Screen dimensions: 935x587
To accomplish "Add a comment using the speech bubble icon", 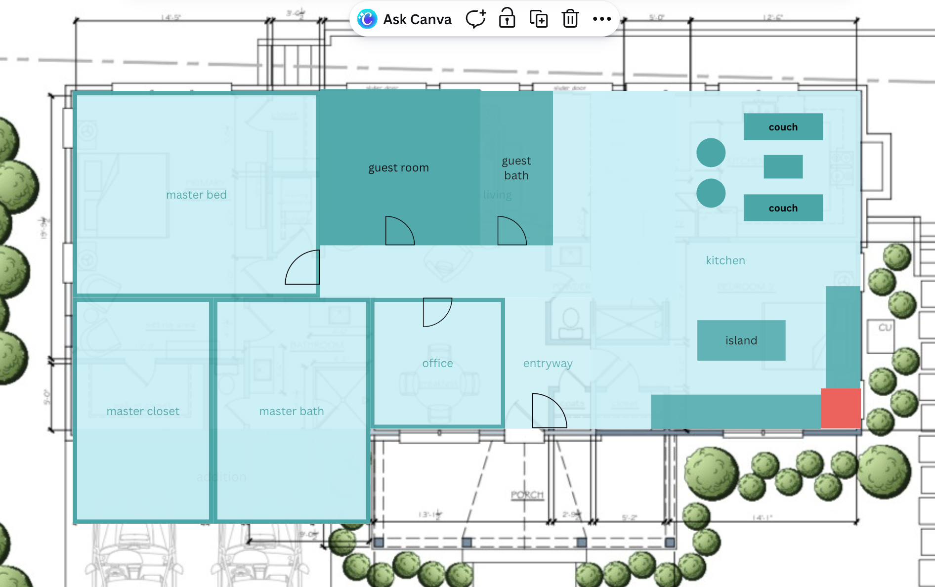I will coord(475,19).
